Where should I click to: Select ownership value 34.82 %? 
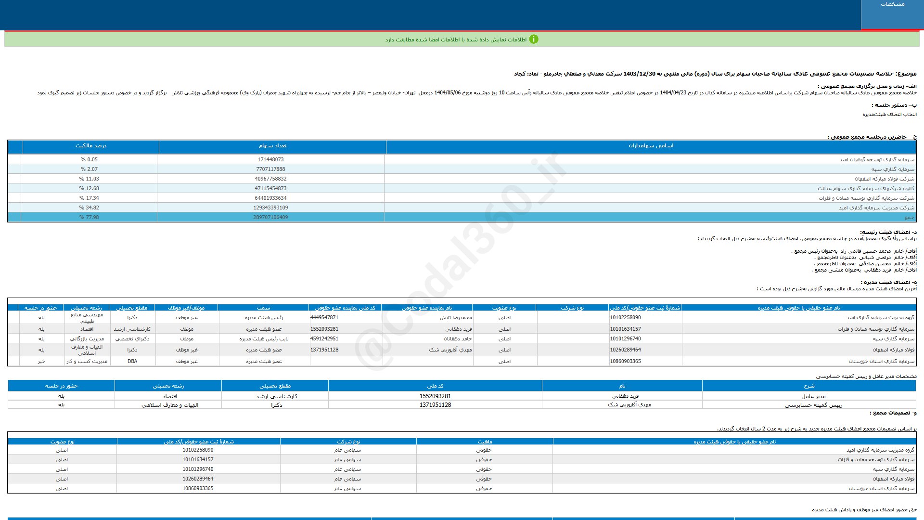click(89, 208)
